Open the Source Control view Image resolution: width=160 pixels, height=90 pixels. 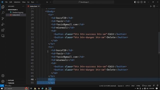tap(3, 18)
